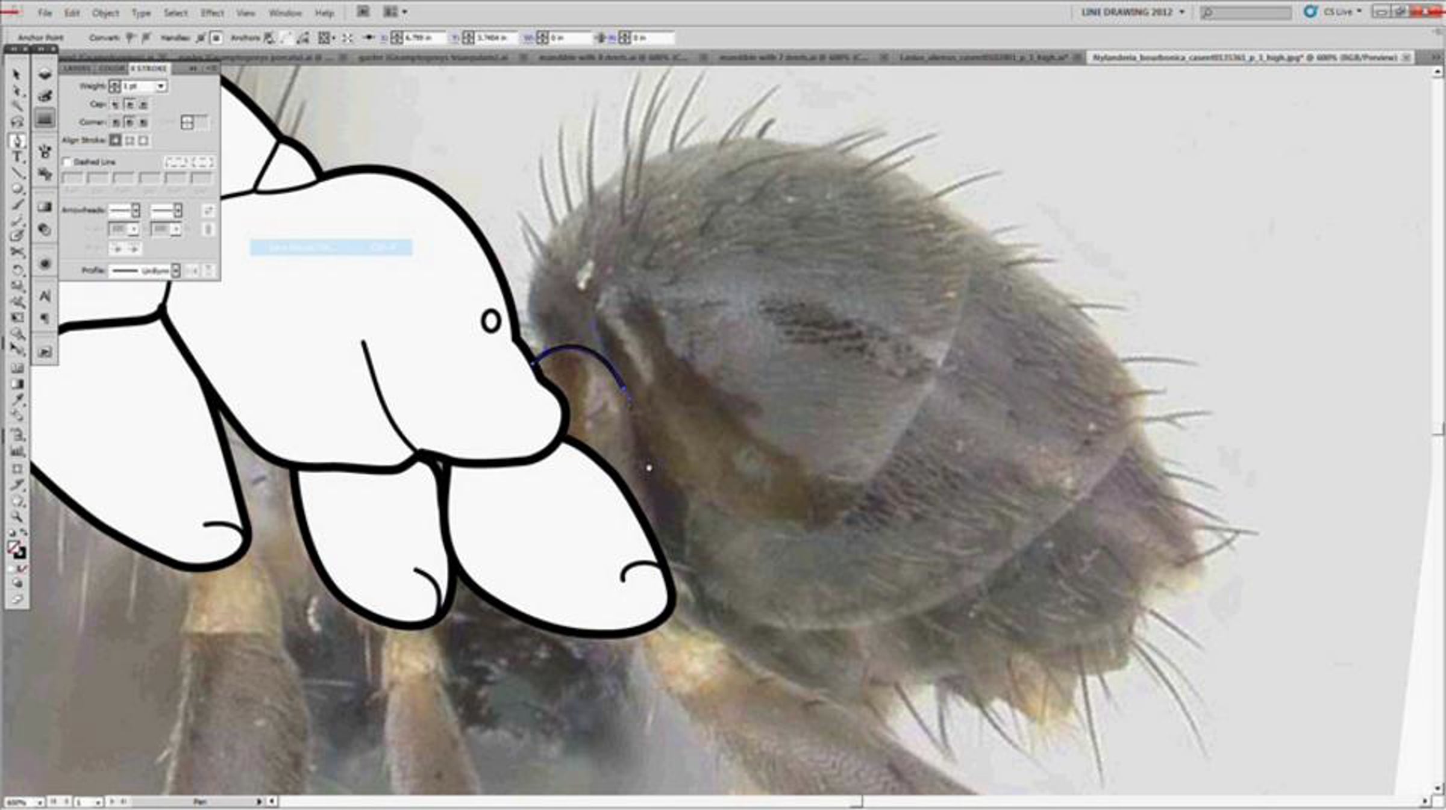Enable the Dashed Line checkbox
Viewport: 1446px width, 810px height.
[x=67, y=162]
